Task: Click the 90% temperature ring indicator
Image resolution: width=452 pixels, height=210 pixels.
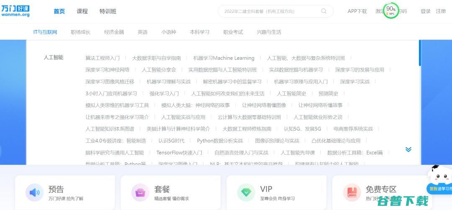Action: point(391,10)
